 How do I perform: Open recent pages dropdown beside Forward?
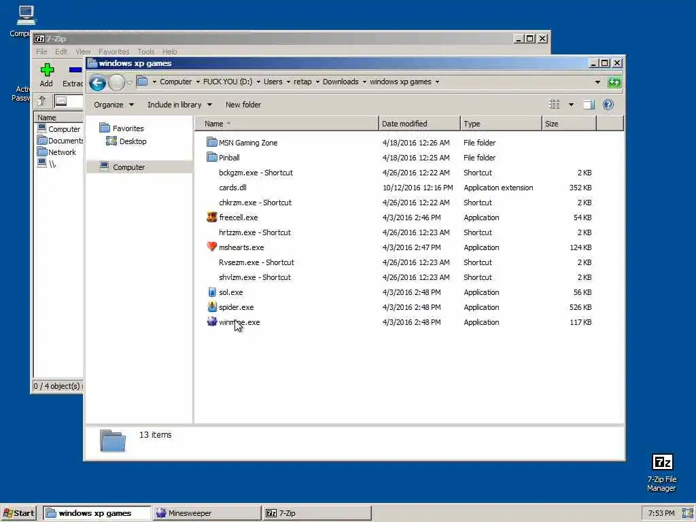click(x=129, y=82)
